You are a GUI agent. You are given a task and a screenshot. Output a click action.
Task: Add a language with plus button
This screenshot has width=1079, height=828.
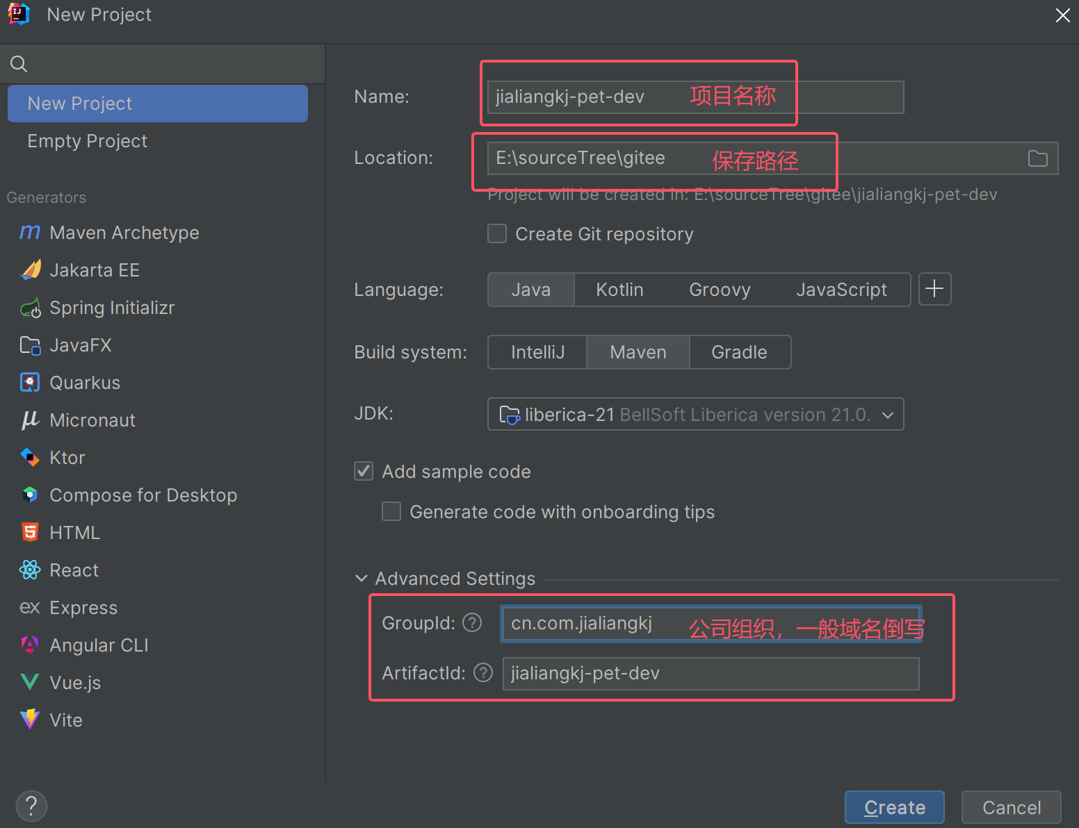point(935,289)
